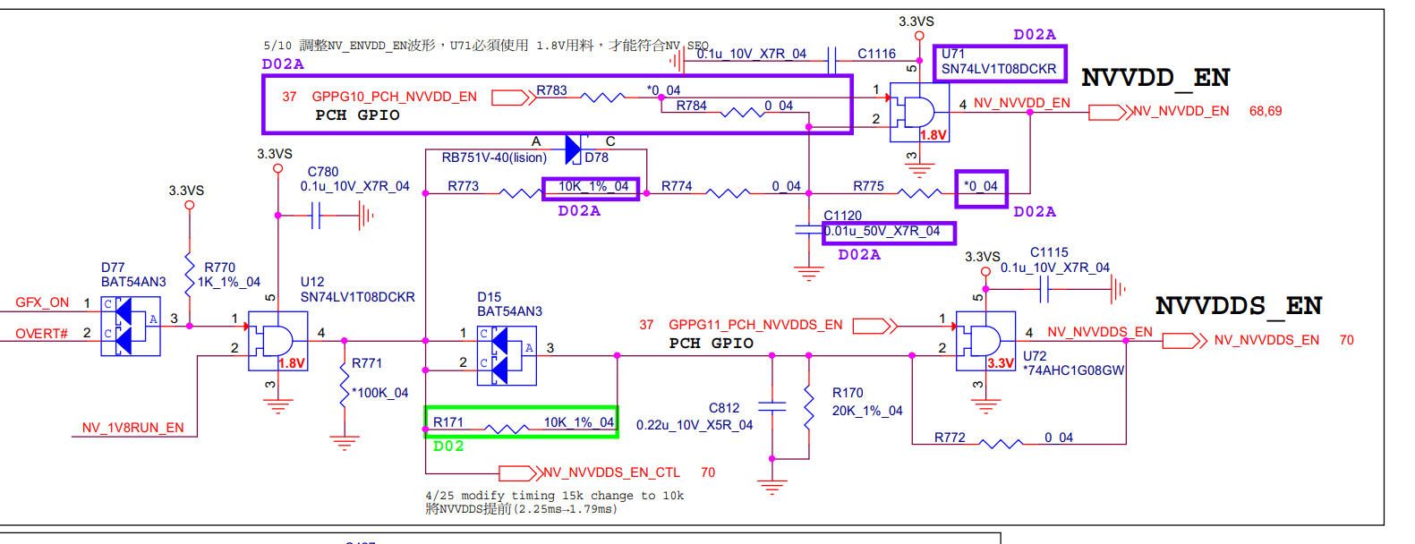Select the BAT54AN3 label under D77

point(133,282)
